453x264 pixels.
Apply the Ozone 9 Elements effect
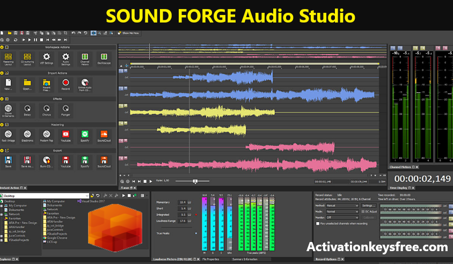point(8,111)
